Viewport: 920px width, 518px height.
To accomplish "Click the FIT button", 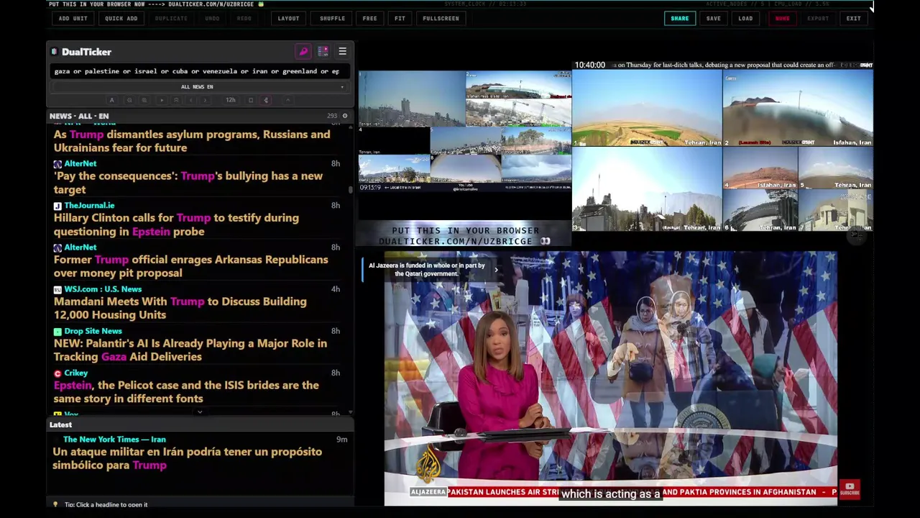I will [x=400, y=18].
